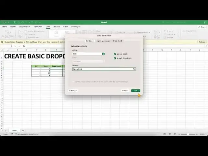Open the View ribbon tab
208x156 pixels.
[65, 27]
